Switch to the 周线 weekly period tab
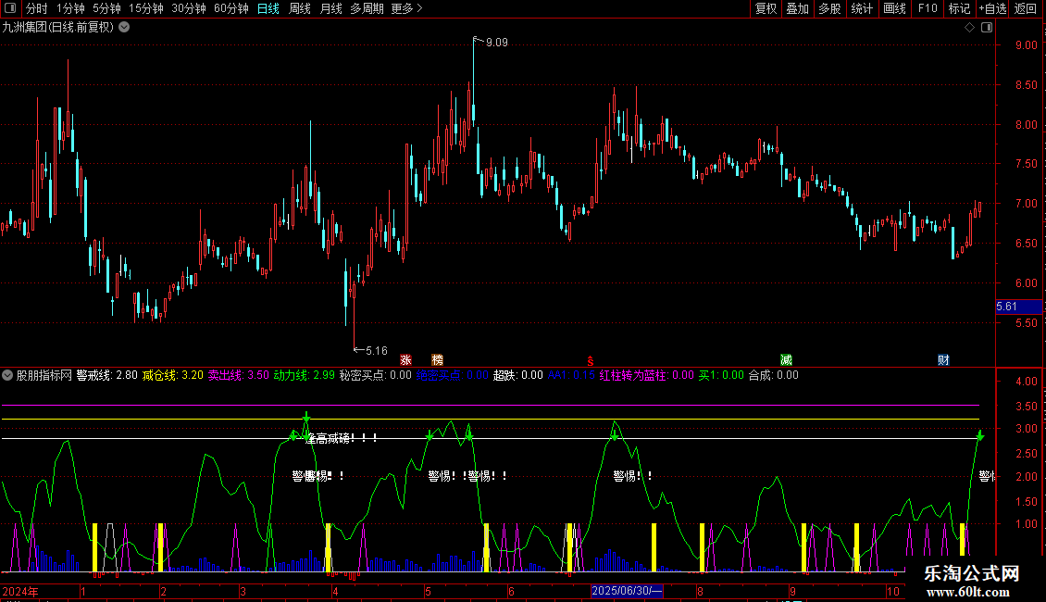This screenshot has height=602, width=1046. coord(300,9)
